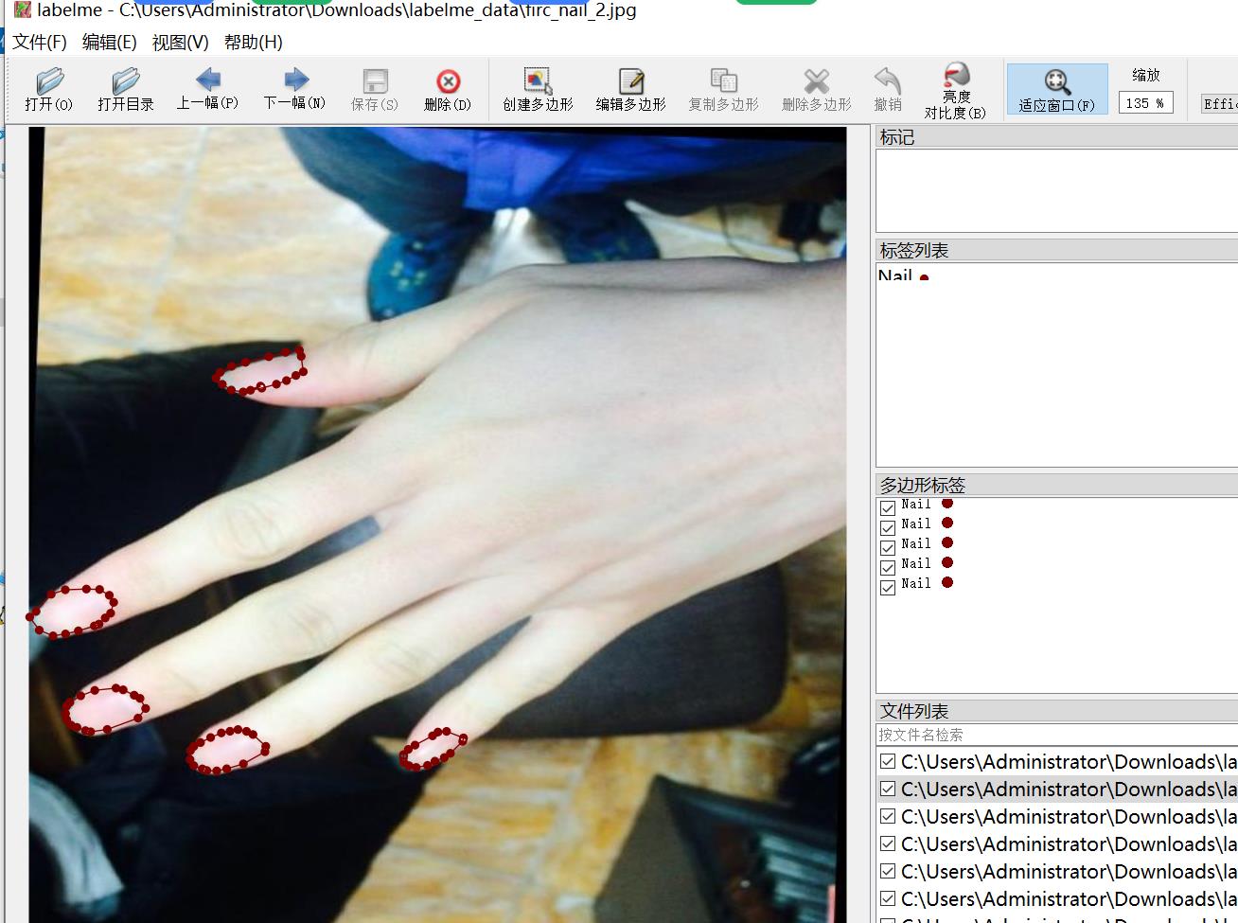Open the 文件 menu

pyautogui.click(x=40, y=42)
